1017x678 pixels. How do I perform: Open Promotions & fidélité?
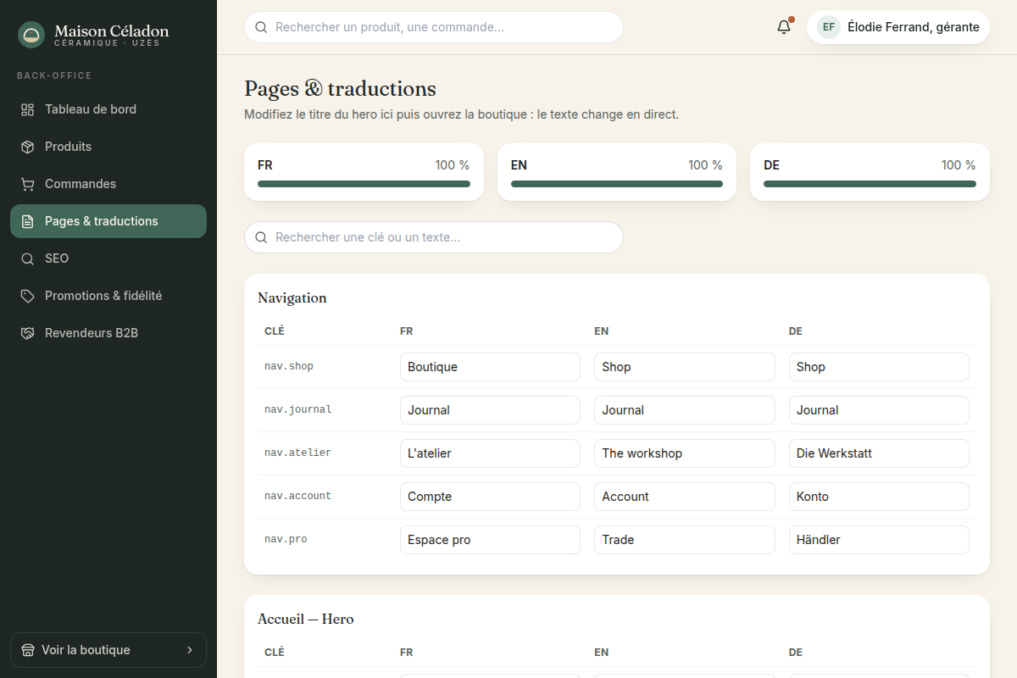[x=108, y=296]
